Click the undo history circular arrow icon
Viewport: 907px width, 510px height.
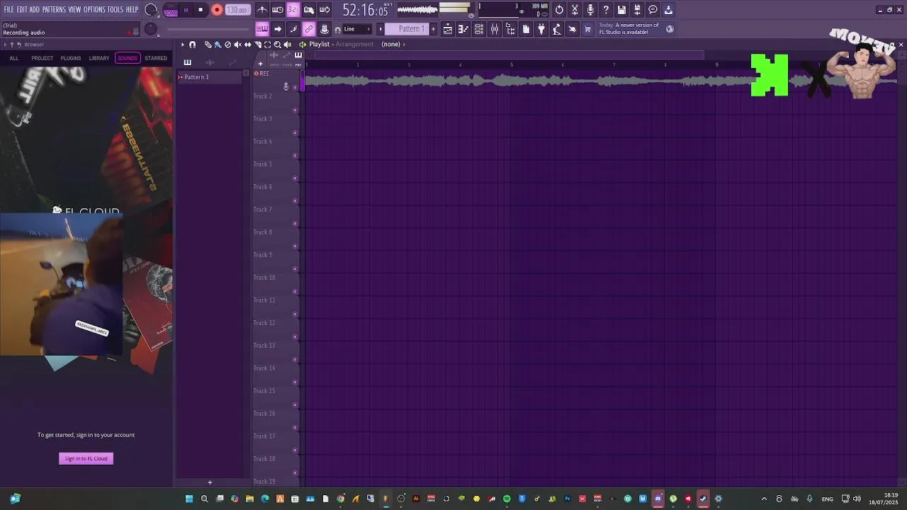coord(559,10)
